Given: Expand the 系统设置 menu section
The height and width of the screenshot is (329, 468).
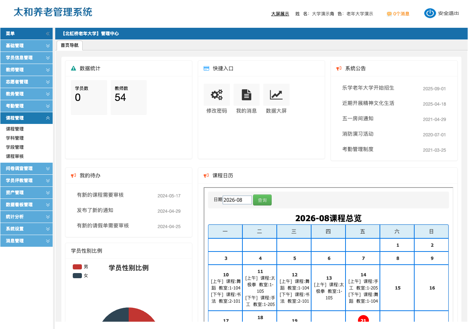Looking at the screenshot, I should coord(26,229).
